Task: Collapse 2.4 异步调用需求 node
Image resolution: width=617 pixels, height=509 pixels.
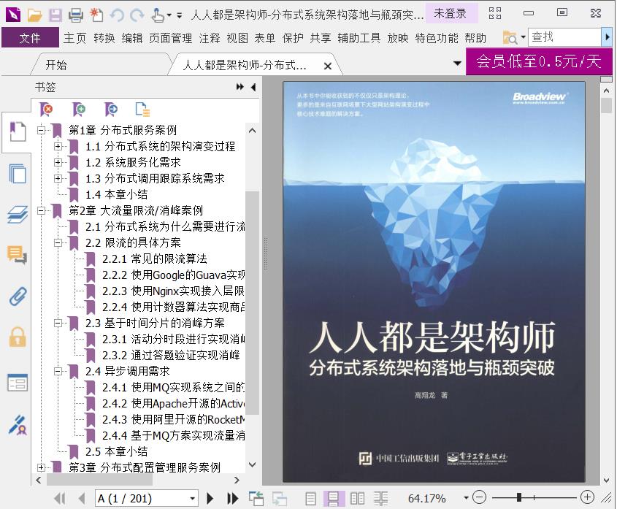Action: pos(58,371)
